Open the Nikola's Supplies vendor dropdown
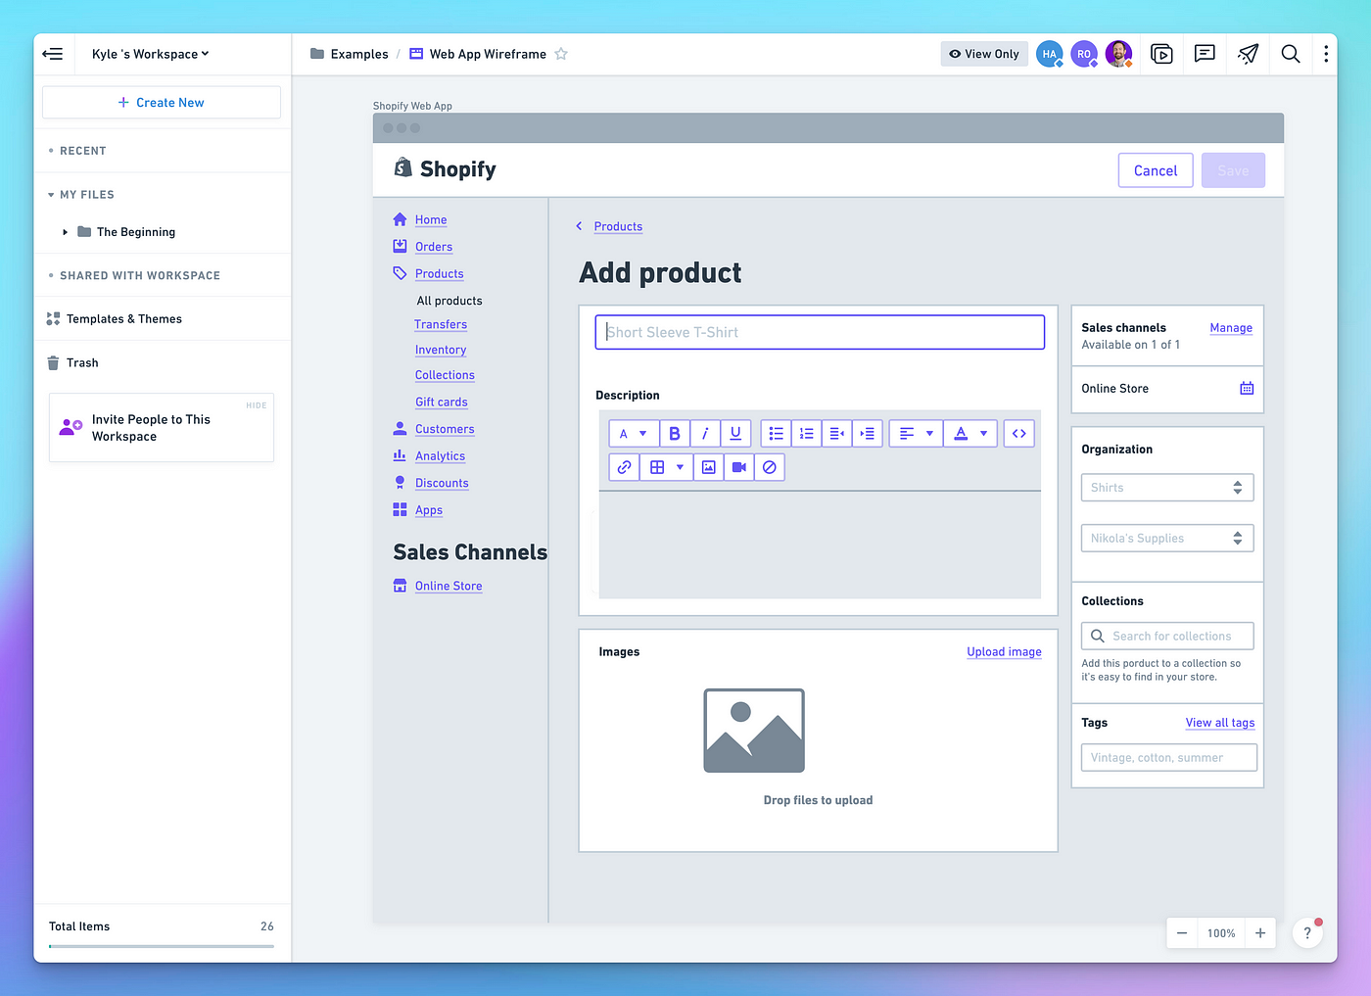 pyautogui.click(x=1167, y=539)
